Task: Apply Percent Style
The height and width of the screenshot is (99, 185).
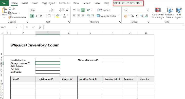Action: coord(132,16)
